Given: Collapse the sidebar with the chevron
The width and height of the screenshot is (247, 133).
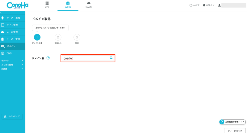Looking at the screenshot, I should point(1,13).
